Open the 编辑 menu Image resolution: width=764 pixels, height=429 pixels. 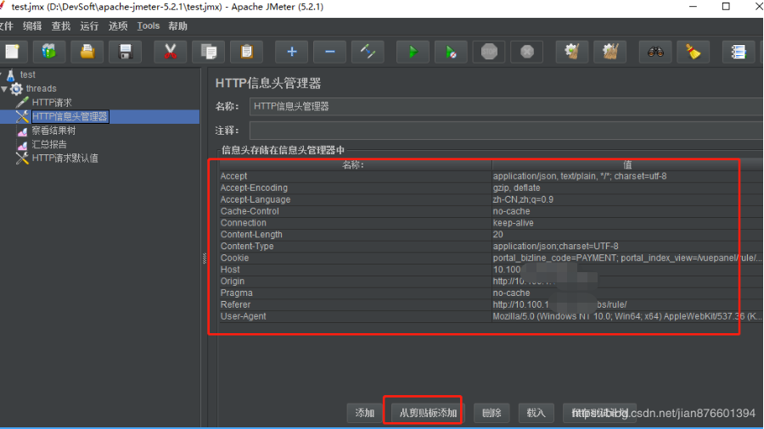[x=32, y=26]
